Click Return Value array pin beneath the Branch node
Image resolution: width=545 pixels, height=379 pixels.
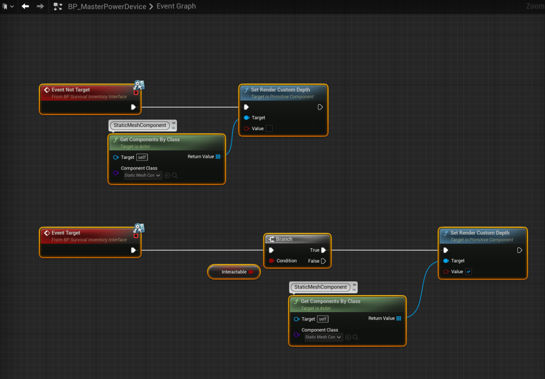399,318
